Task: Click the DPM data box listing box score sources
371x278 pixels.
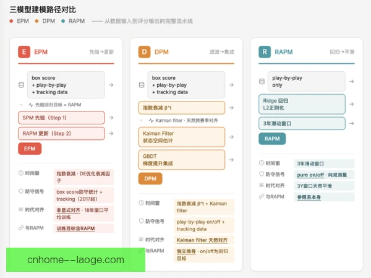Action: pos(186,85)
